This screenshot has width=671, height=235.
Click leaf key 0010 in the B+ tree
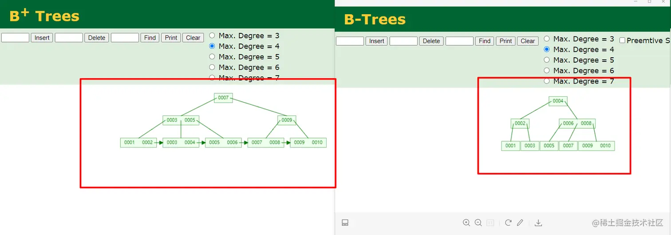317,143
